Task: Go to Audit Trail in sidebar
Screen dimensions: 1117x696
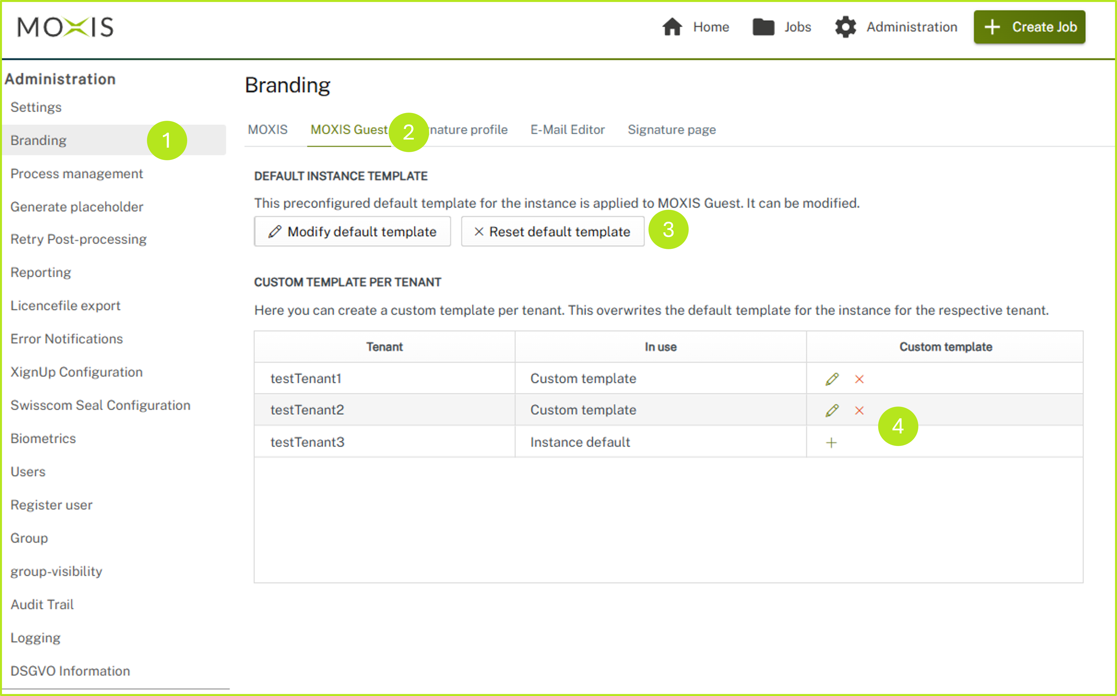Action: (42, 604)
